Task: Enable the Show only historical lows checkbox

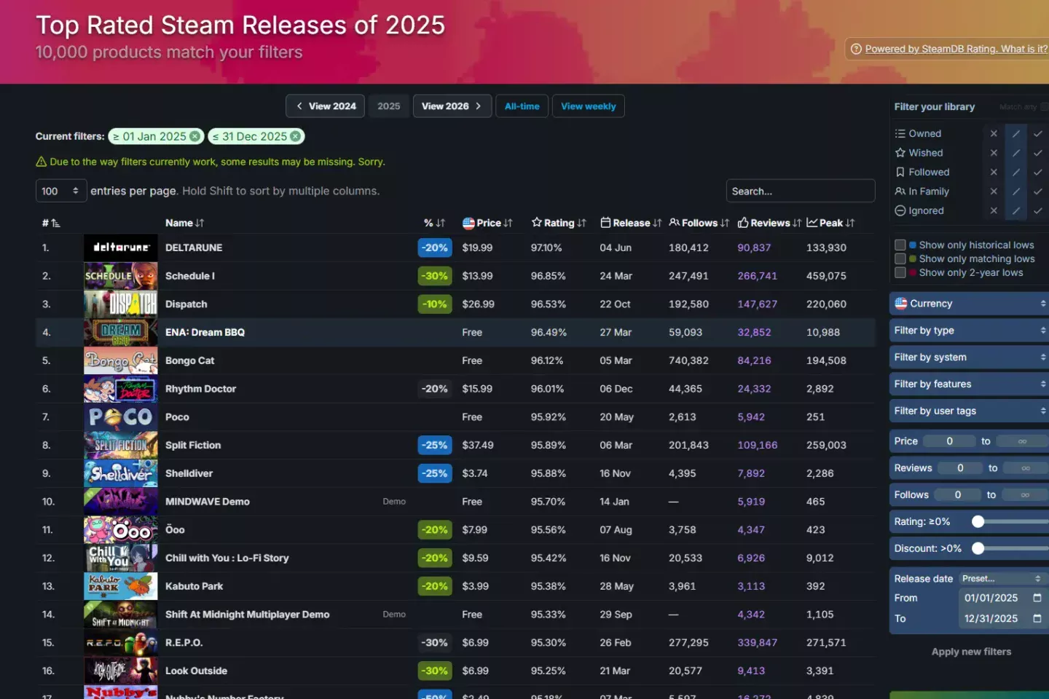Action: click(900, 245)
